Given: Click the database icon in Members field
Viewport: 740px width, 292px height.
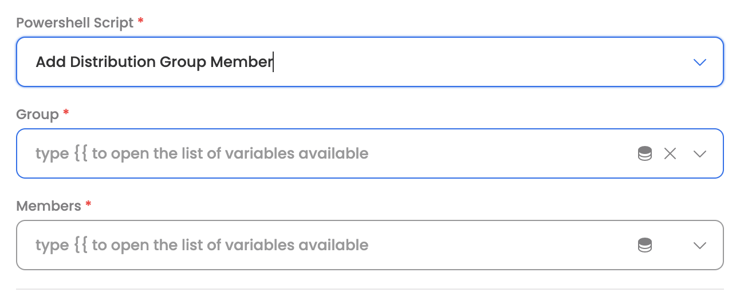Looking at the screenshot, I should pos(645,246).
